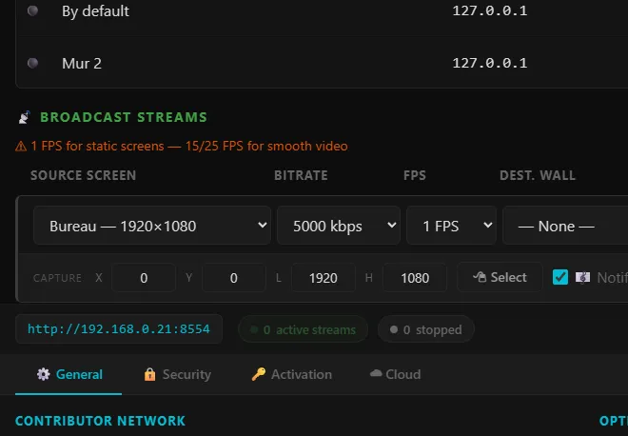Click the cloud icon on Cloud tab
The width and height of the screenshot is (628, 436).
click(x=376, y=373)
